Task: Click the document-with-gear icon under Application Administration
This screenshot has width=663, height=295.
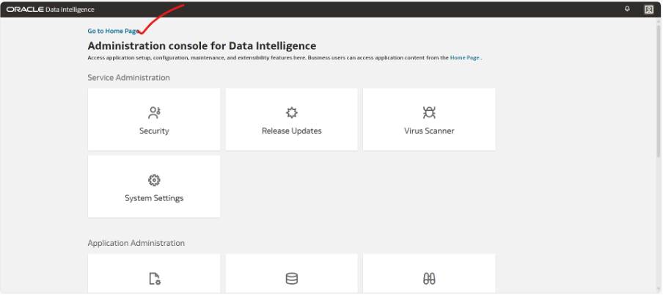Action: pyautogui.click(x=154, y=279)
